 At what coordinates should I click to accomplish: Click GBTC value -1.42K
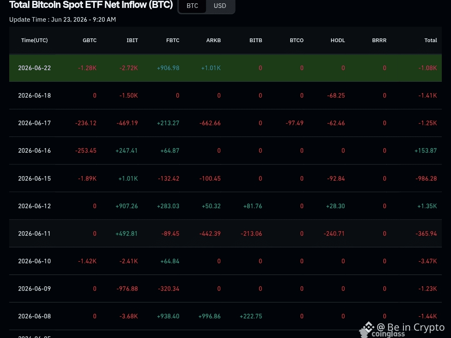point(87,261)
